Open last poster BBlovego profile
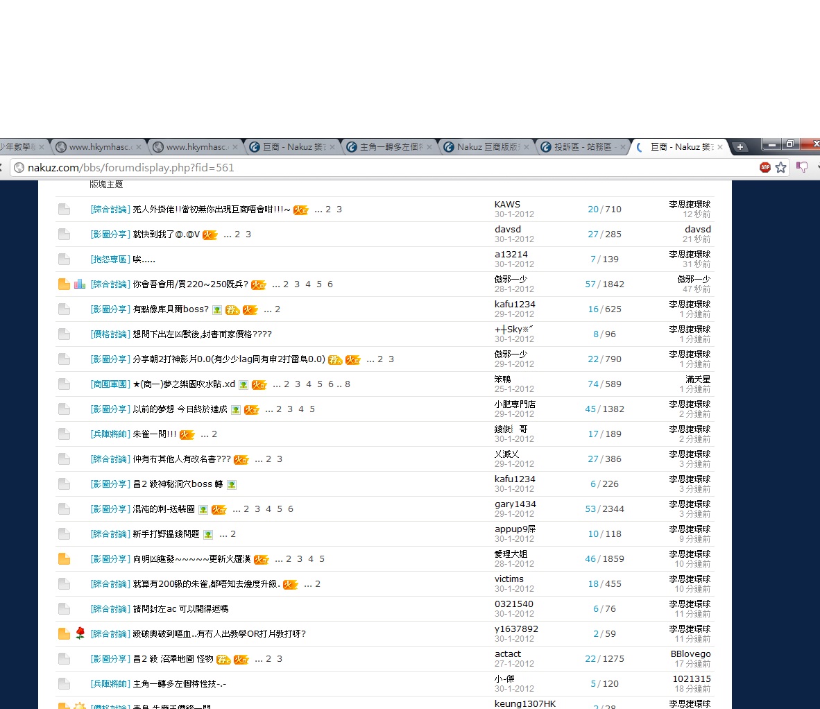 pos(690,654)
